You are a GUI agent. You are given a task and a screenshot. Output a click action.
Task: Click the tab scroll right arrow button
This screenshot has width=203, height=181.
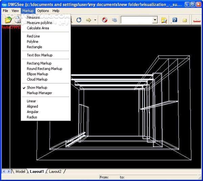tap(9, 172)
